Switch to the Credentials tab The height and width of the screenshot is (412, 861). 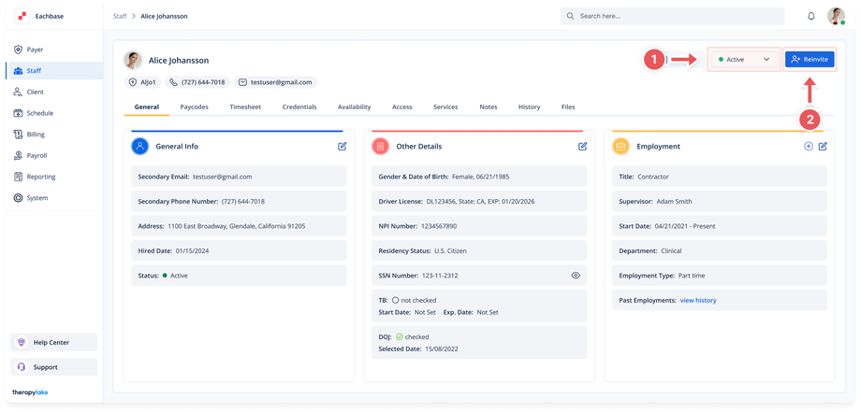click(299, 107)
